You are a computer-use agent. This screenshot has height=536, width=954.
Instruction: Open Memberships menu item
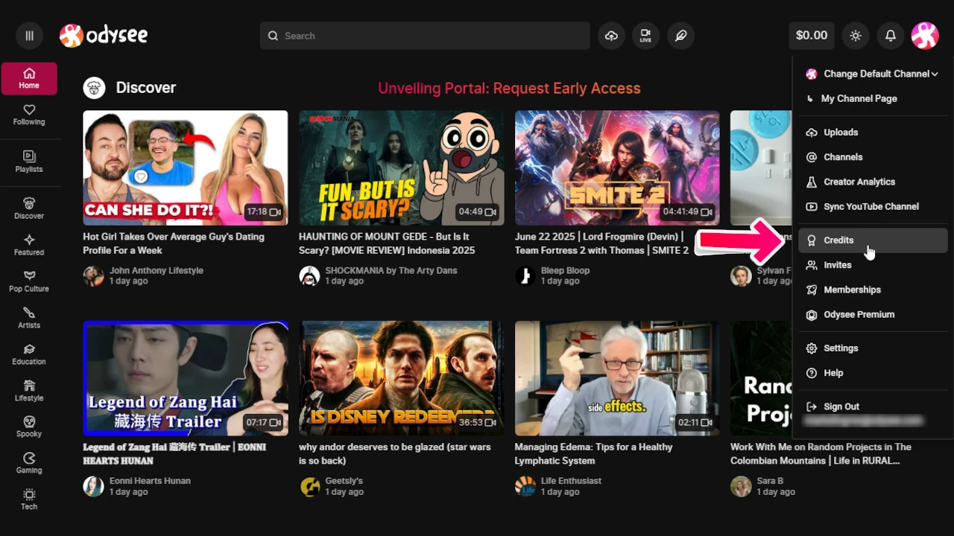pyautogui.click(x=872, y=290)
